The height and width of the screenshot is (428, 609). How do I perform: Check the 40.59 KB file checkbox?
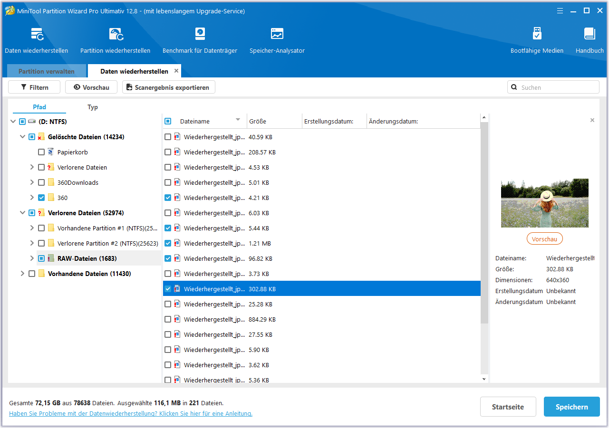tap(168, 137)
